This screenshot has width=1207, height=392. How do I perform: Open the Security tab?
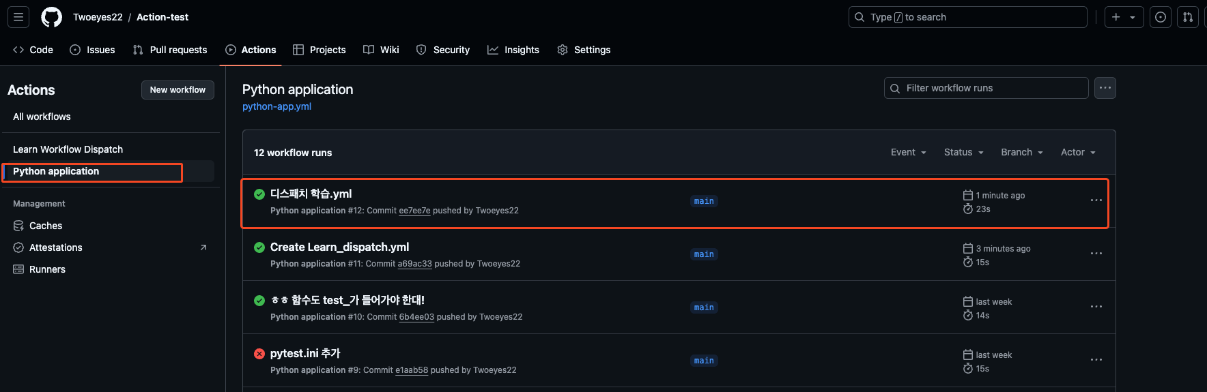click(443, 50)
